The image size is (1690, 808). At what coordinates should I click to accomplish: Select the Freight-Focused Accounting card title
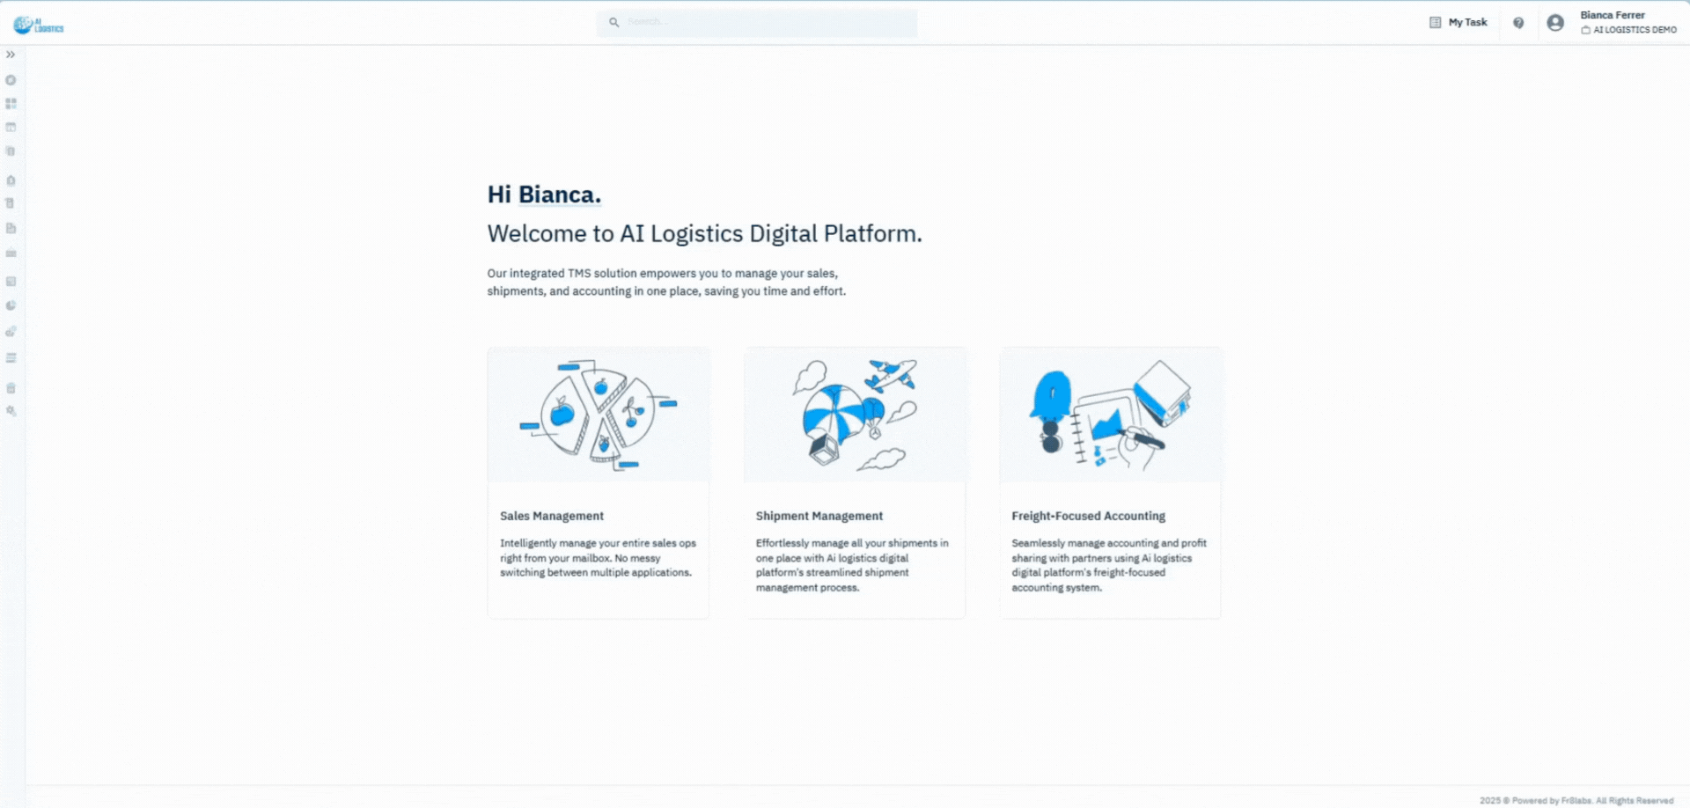point(1088,516)
